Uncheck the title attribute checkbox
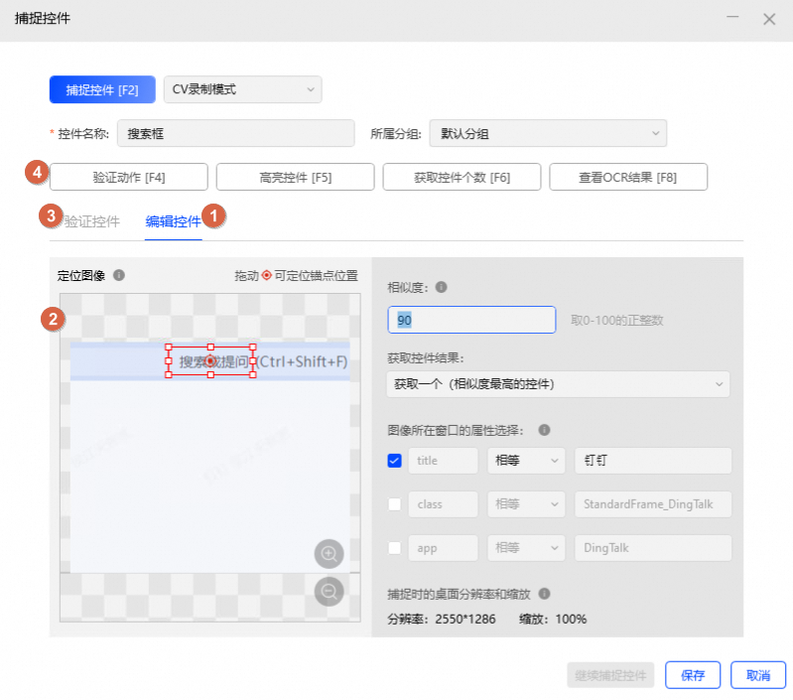The height and width of the screenshot is (700, 793). click(x=394, y=461)
